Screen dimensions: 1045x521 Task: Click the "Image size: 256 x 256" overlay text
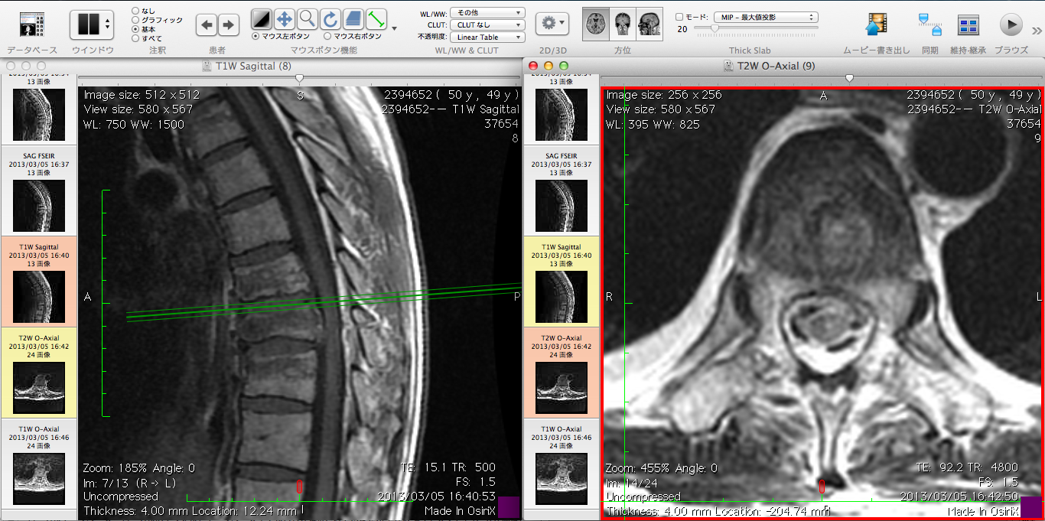tap(663, 95)
